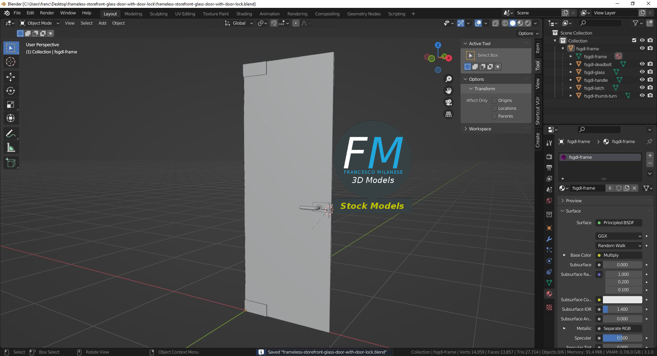Click the zoom magnifier viewport icon

tap(448, 79)
